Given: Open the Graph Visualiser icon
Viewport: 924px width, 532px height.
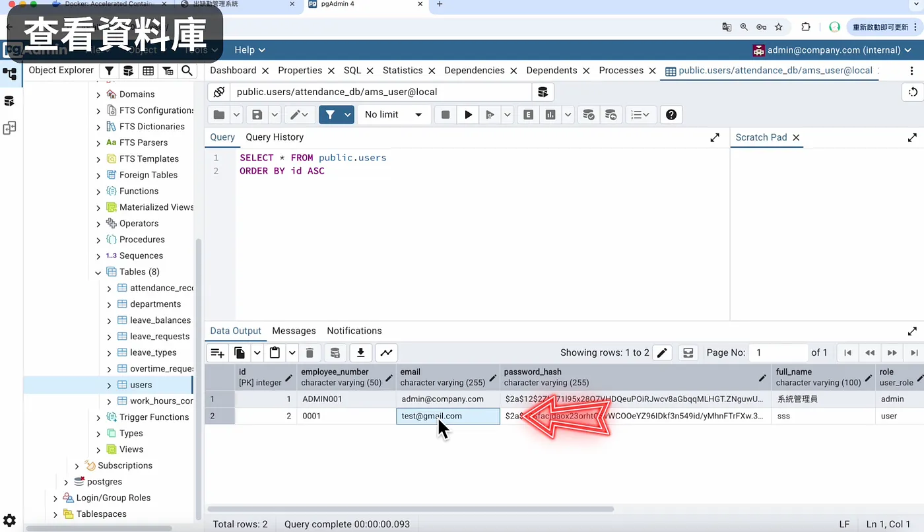Looking at the screenshot, I should (x=385, y=353).
